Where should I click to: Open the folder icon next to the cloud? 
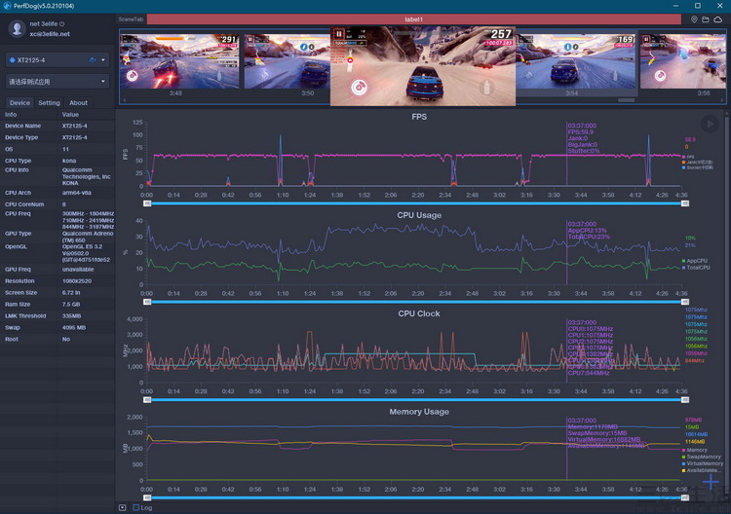click(706, 18)
